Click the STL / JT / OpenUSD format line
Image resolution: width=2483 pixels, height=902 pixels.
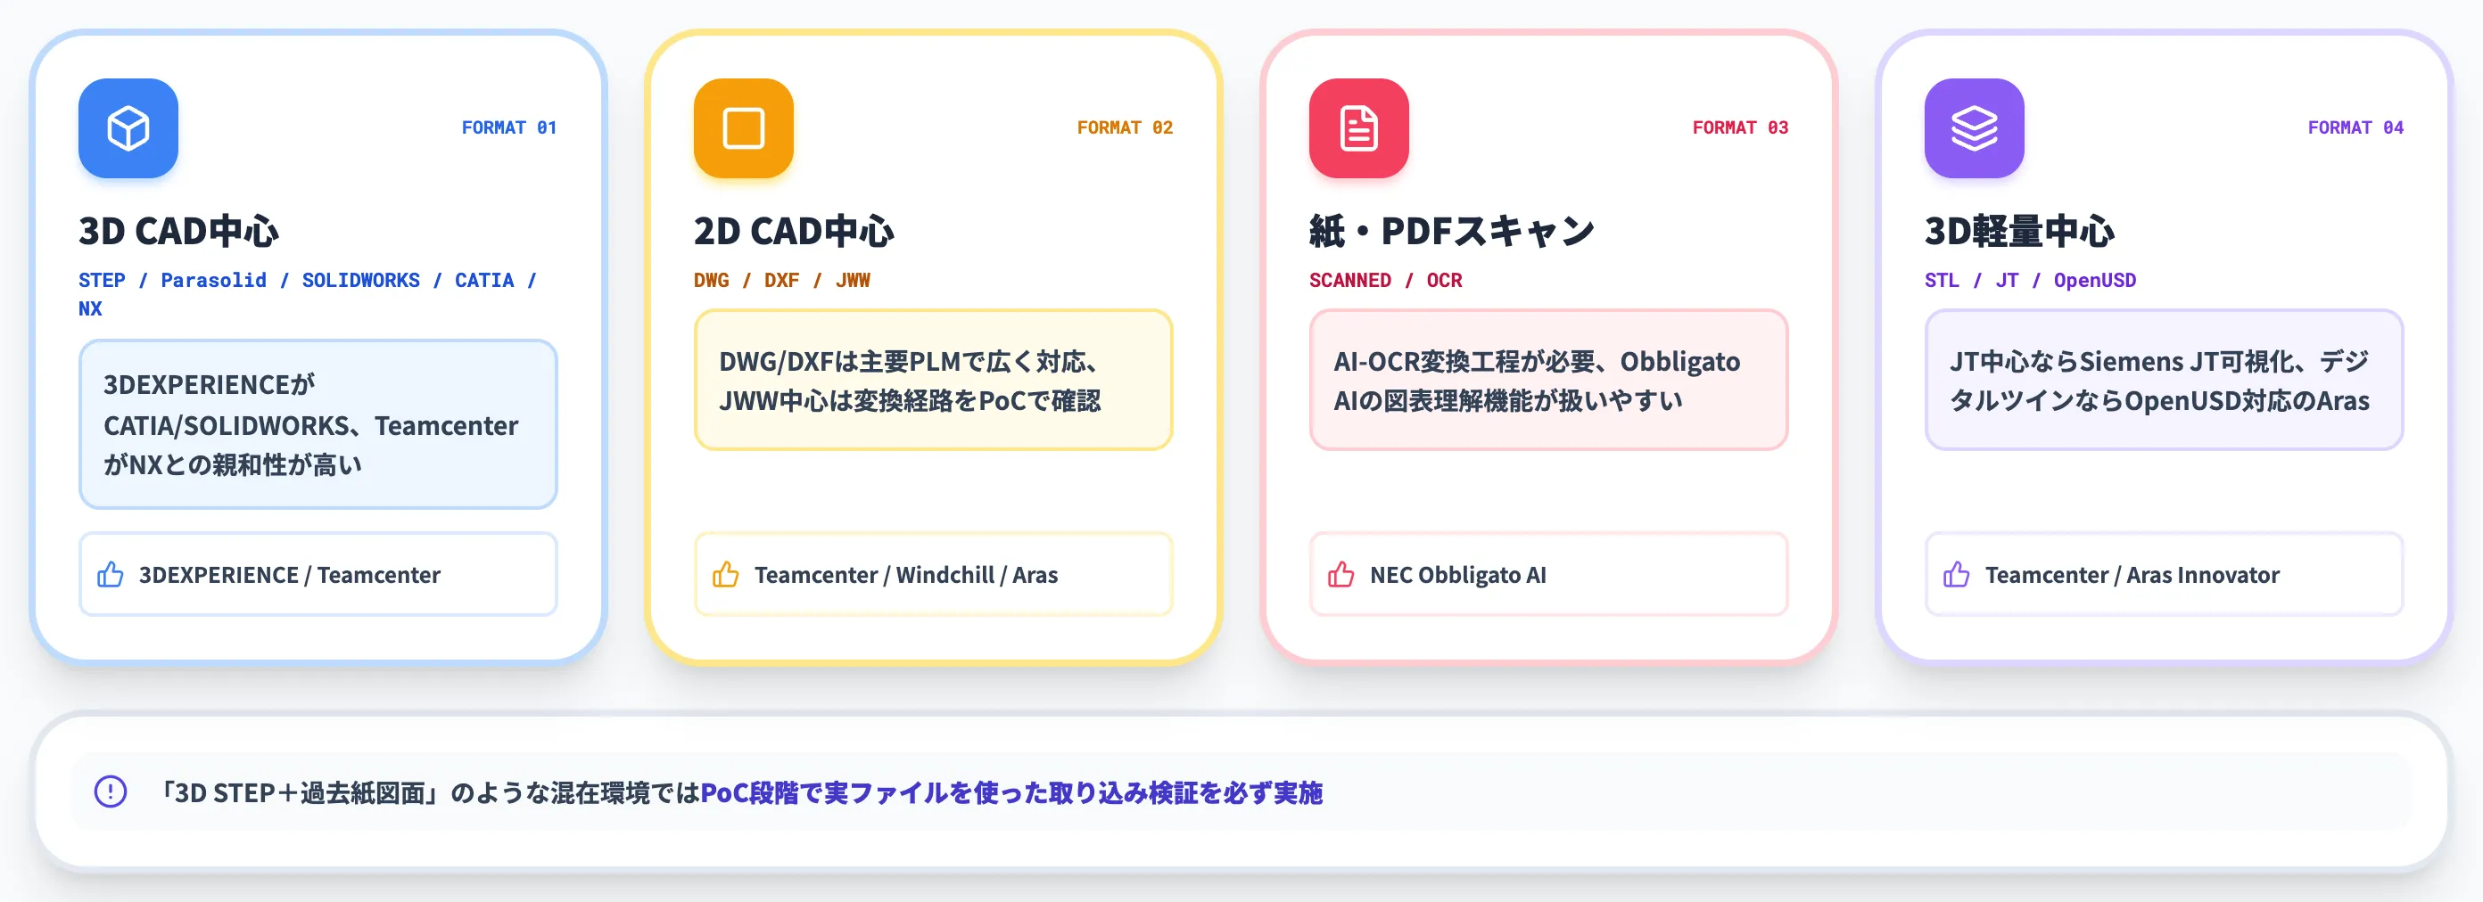[2030, 281]
